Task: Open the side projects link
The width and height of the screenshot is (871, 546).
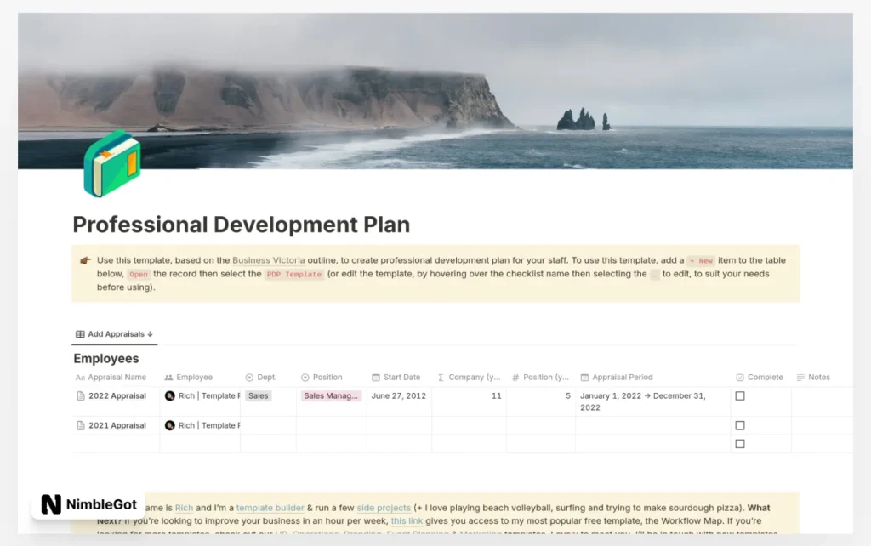Action: (x=384, y=508)
